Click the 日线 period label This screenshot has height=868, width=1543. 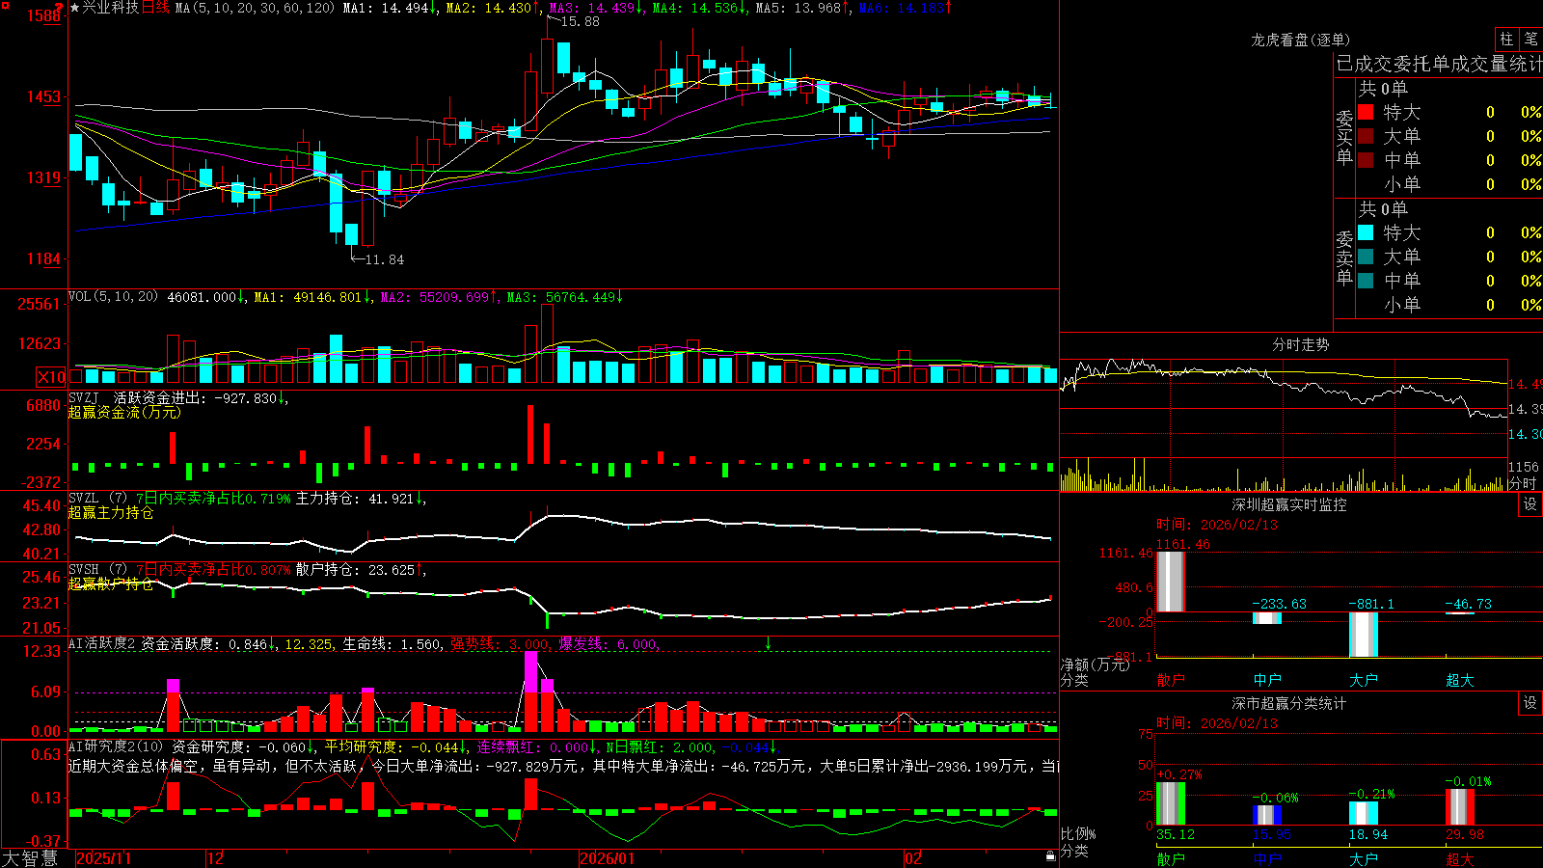pyautogui.click(x=155, y=8)
